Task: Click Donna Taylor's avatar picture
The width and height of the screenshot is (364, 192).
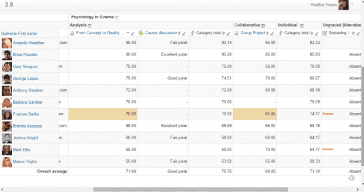Action: pyautogui.click(x=7, y=162)
